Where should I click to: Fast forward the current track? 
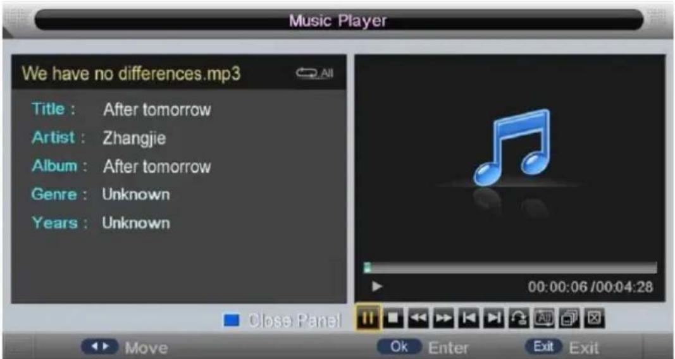pyautogui.click(x=443, y=318)
